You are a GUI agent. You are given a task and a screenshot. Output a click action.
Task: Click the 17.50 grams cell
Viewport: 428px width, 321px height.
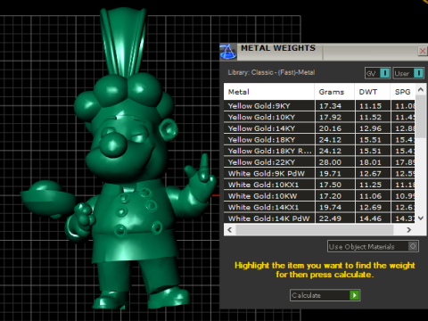pos(334,185)
